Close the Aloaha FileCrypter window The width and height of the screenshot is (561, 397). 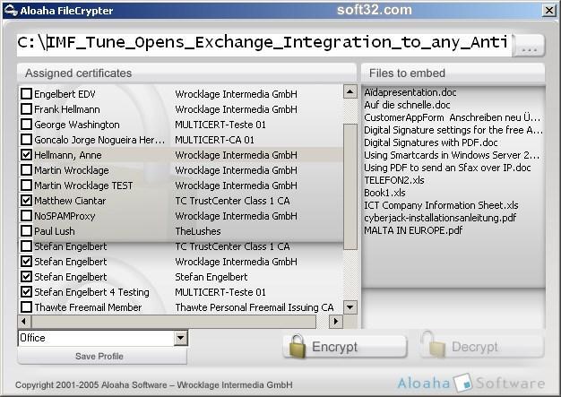click(548, 10)
